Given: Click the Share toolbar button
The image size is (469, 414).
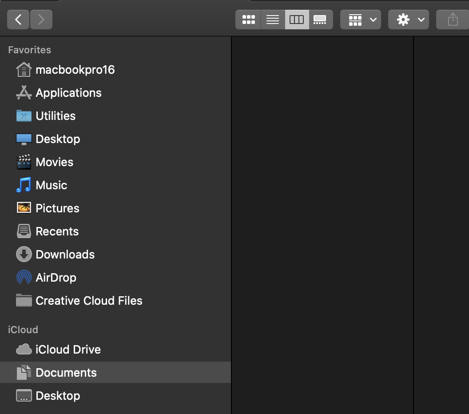Looking at the screenshot, I should (x=453, y=20).
